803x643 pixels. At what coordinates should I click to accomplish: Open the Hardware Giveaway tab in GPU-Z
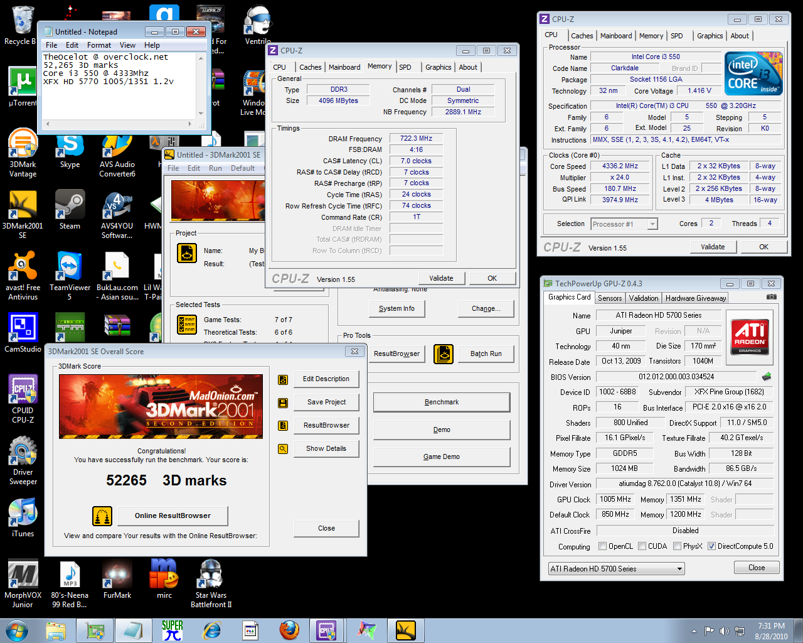click(x=696, y=298)
